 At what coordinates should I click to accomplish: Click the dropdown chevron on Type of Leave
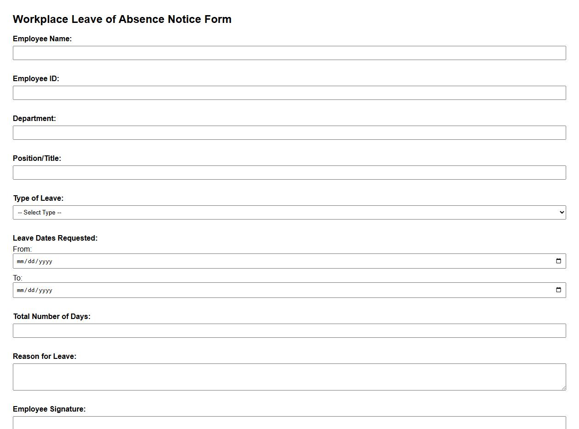(x=561, y=212)
